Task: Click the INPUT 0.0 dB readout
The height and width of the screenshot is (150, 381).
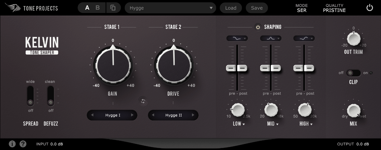Action: pos(50,144)
